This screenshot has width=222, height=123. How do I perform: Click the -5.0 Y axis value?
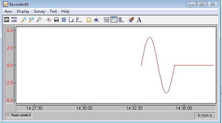[9, 101]
